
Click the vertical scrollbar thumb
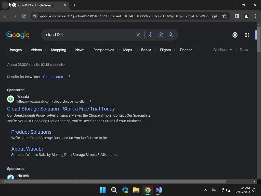pyautogui.click(x=259, y=39)
